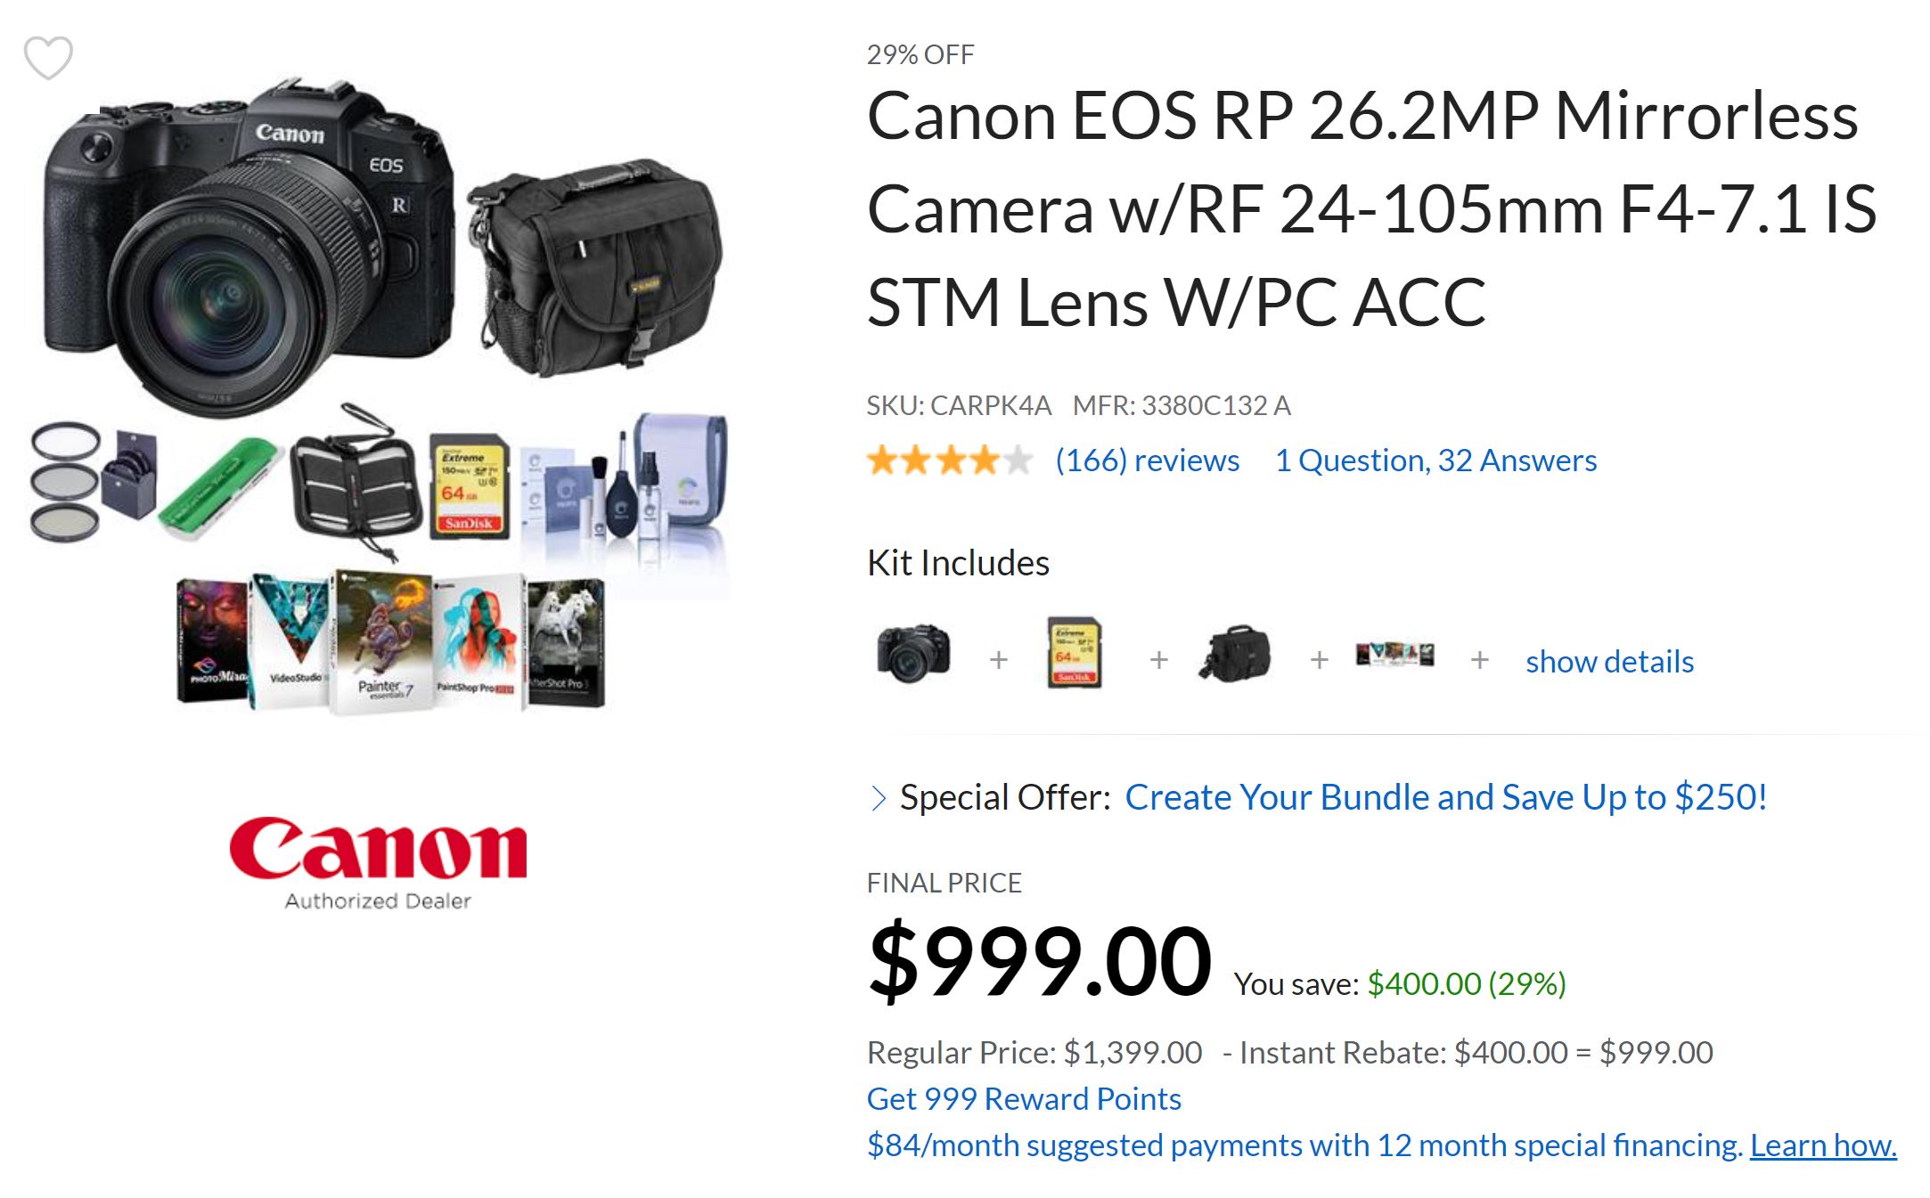Click the camera bag kit icon

pos(1234,654)
